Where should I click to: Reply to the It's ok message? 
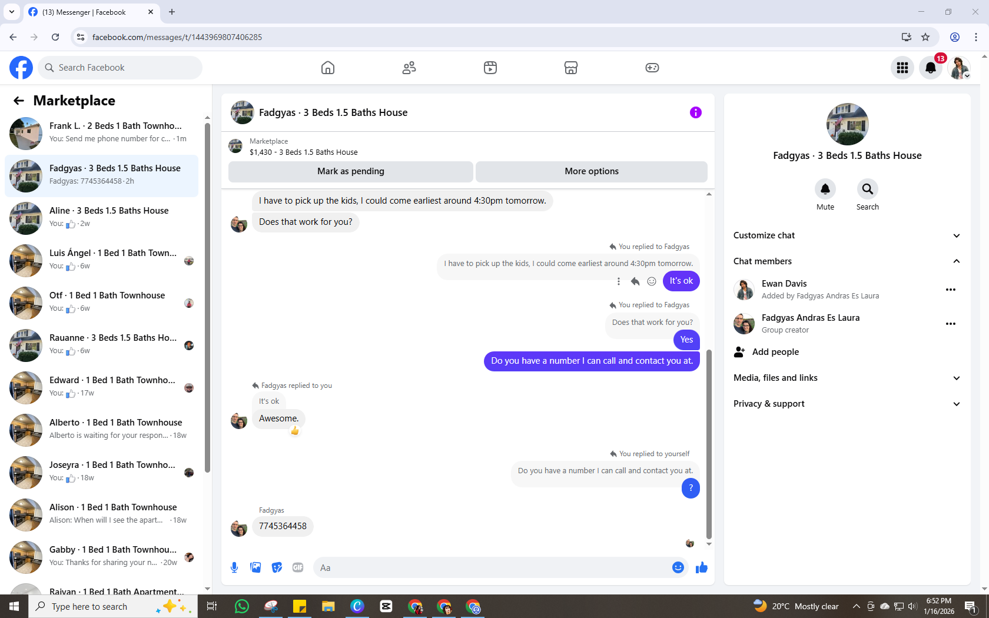pyautogui.click(x=635, y=281)
